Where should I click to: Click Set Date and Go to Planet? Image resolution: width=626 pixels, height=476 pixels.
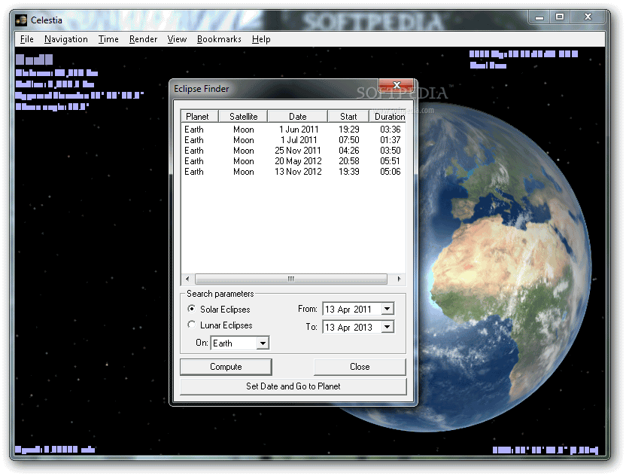pyautogui.click(x=293, y=386)
